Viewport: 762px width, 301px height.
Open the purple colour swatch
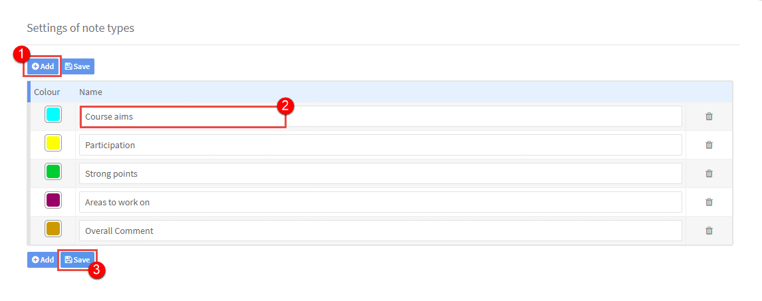53,200
